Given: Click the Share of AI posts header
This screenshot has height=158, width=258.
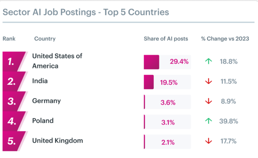Looking at the screenshot, I should [166, 39].
